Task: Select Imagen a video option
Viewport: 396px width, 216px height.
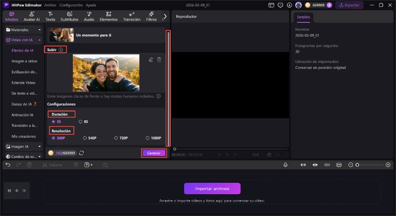Action: click(24, 61)
